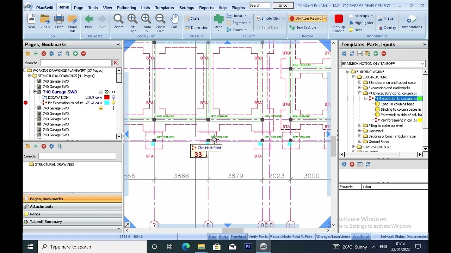Click refresh icon in Pages toolbar
451x253 pixels.
[x=60, y=54]
